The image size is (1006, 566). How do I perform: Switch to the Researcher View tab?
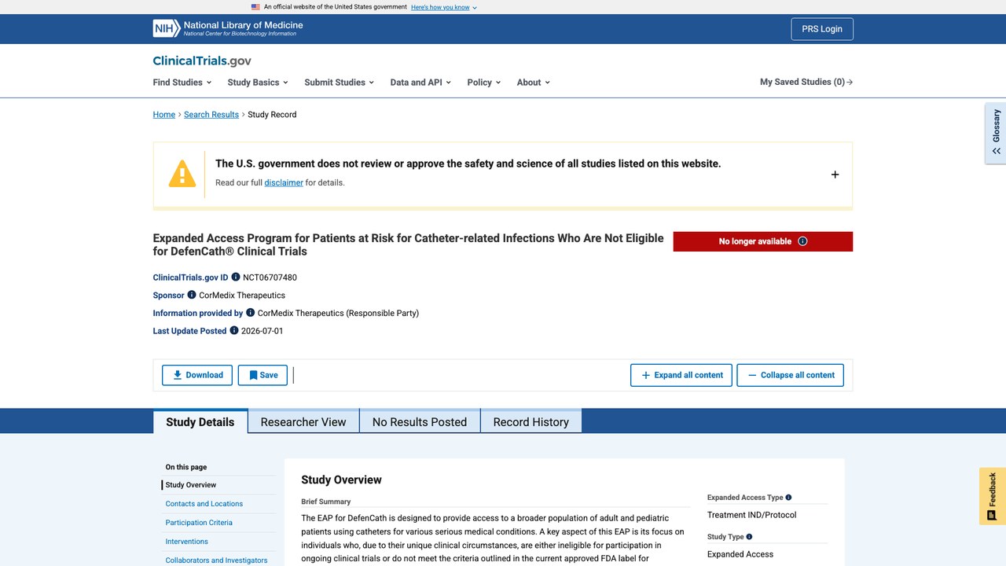click(303, 421)
